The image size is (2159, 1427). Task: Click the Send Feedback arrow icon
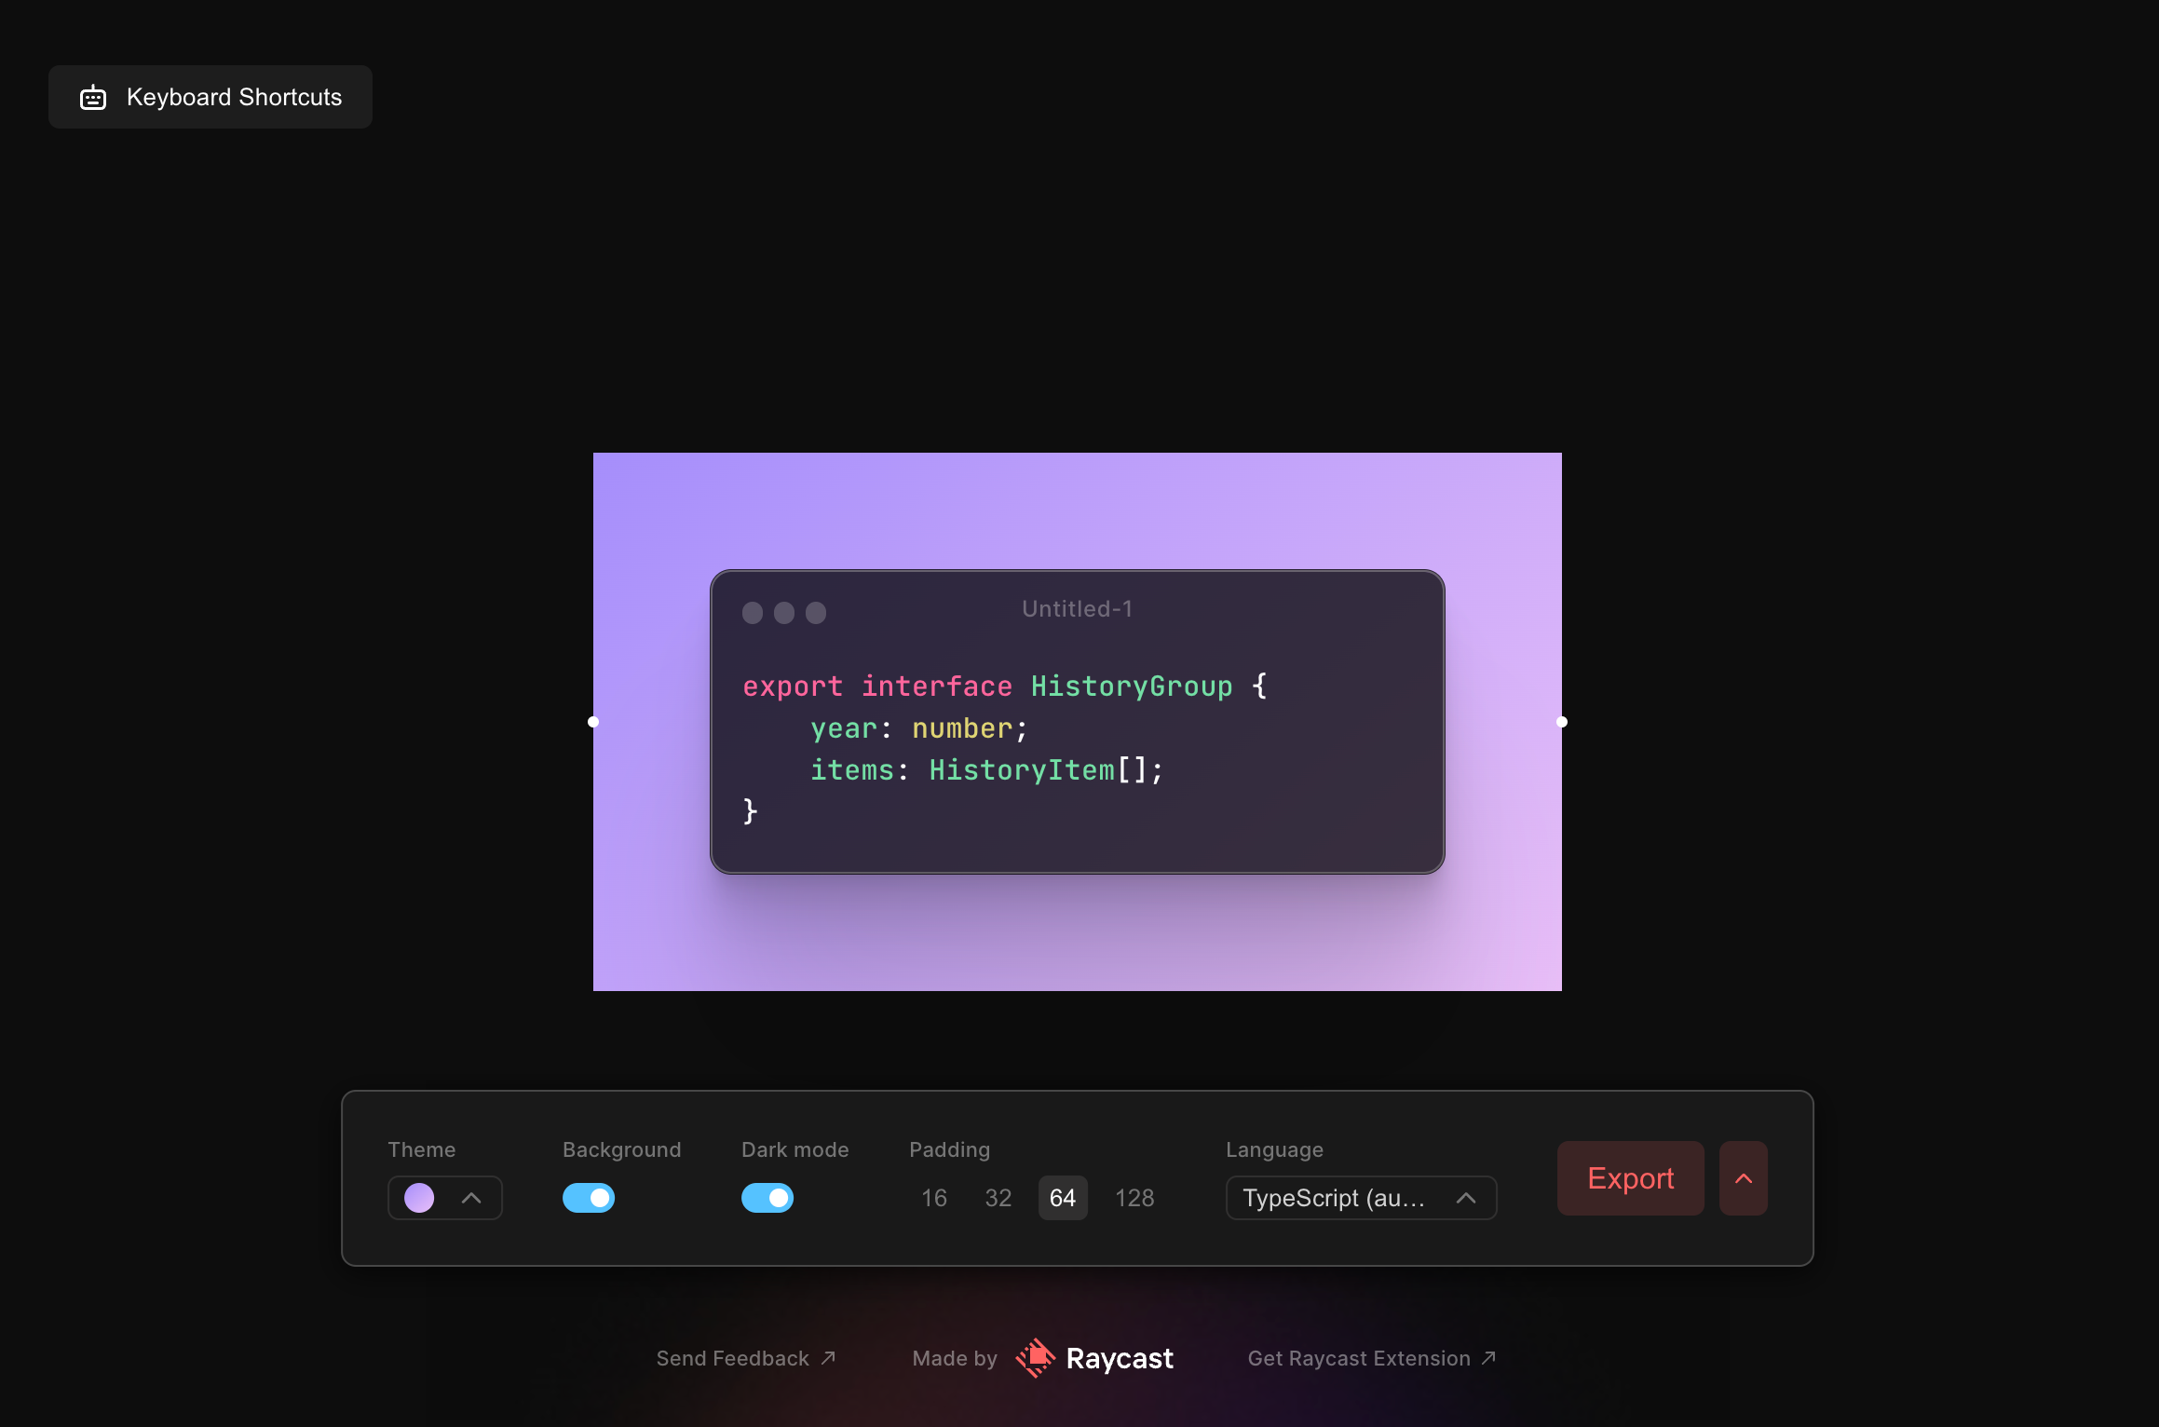point(828,1358)
